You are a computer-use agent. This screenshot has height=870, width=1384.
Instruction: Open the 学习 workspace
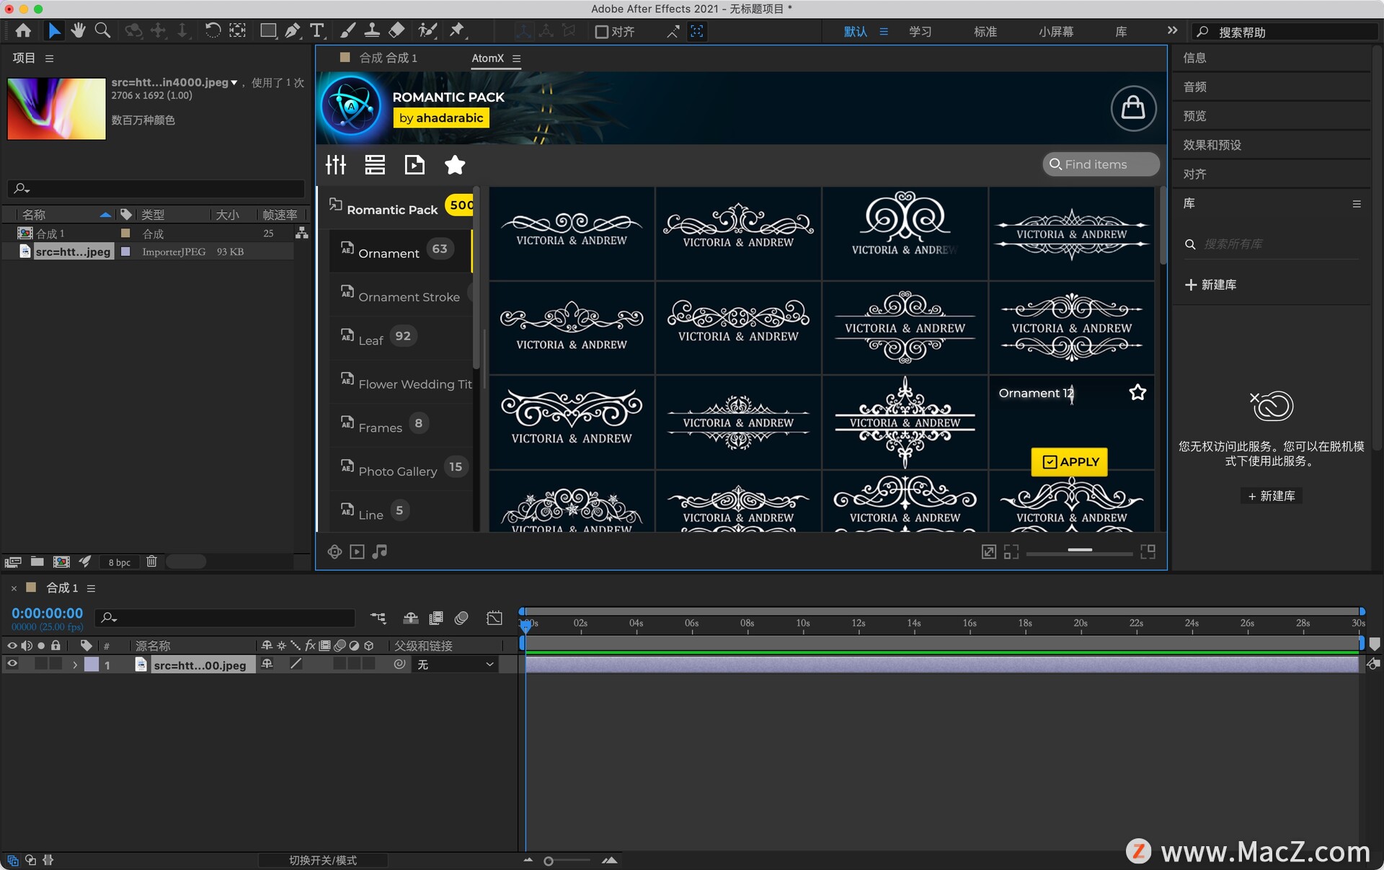tap(920, 32)
